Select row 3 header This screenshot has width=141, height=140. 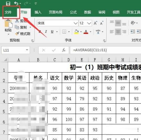(x=4, y=88)
